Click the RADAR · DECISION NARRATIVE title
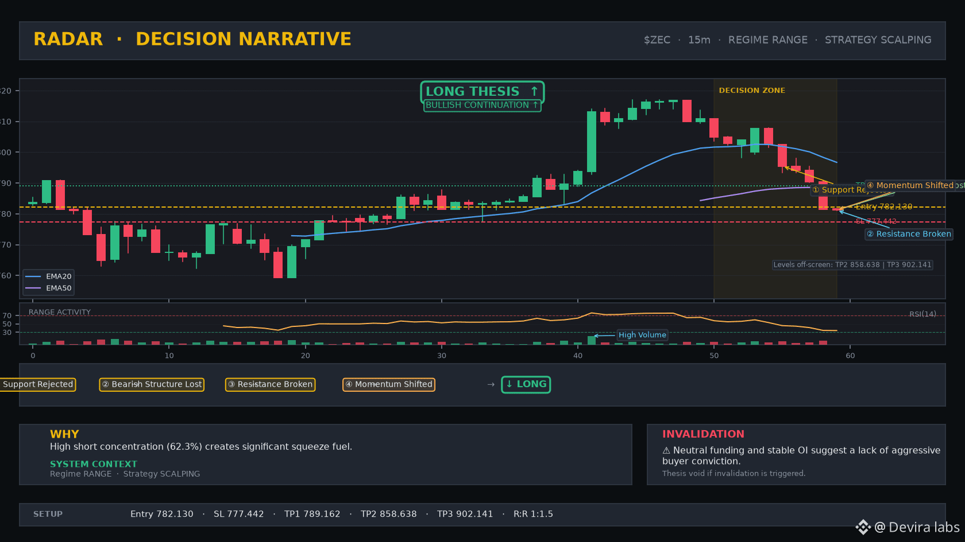 [192, 39]
